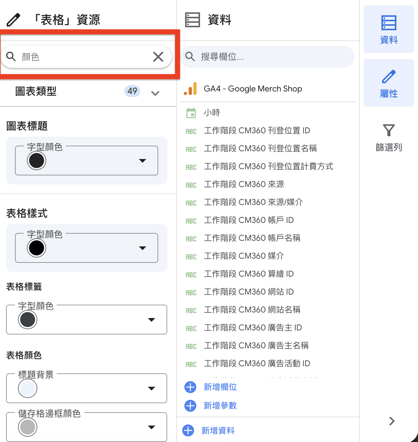
Task: Open the 篩選列 filter icon
Action: [x=389, y=130]
